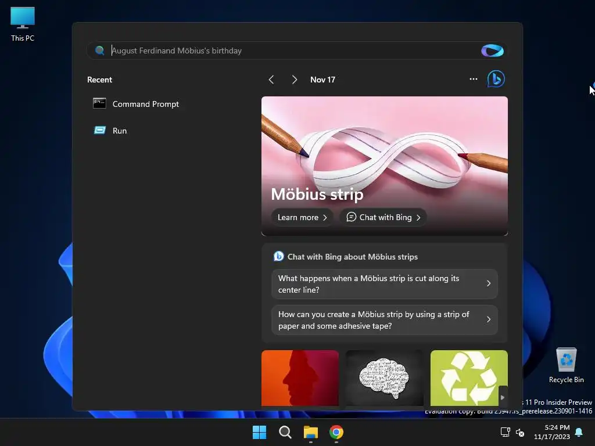Click the network status tray icon
This screenshot has height=446, width=595.
tap(505, 432)
